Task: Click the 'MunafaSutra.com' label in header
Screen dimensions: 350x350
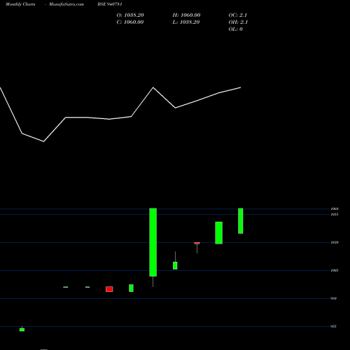Action: click(66, 4)
